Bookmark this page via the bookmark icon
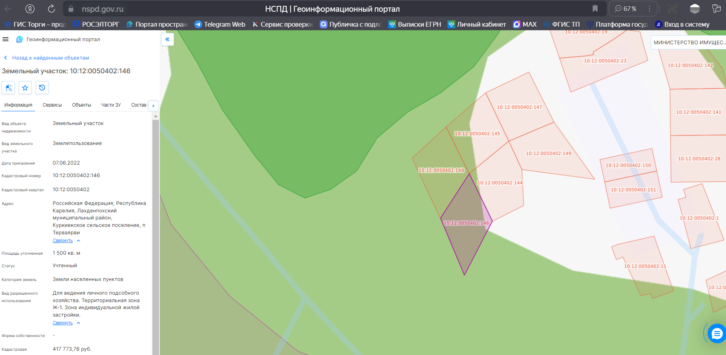This screenshot has width=726, height=355. coord(595,9)
